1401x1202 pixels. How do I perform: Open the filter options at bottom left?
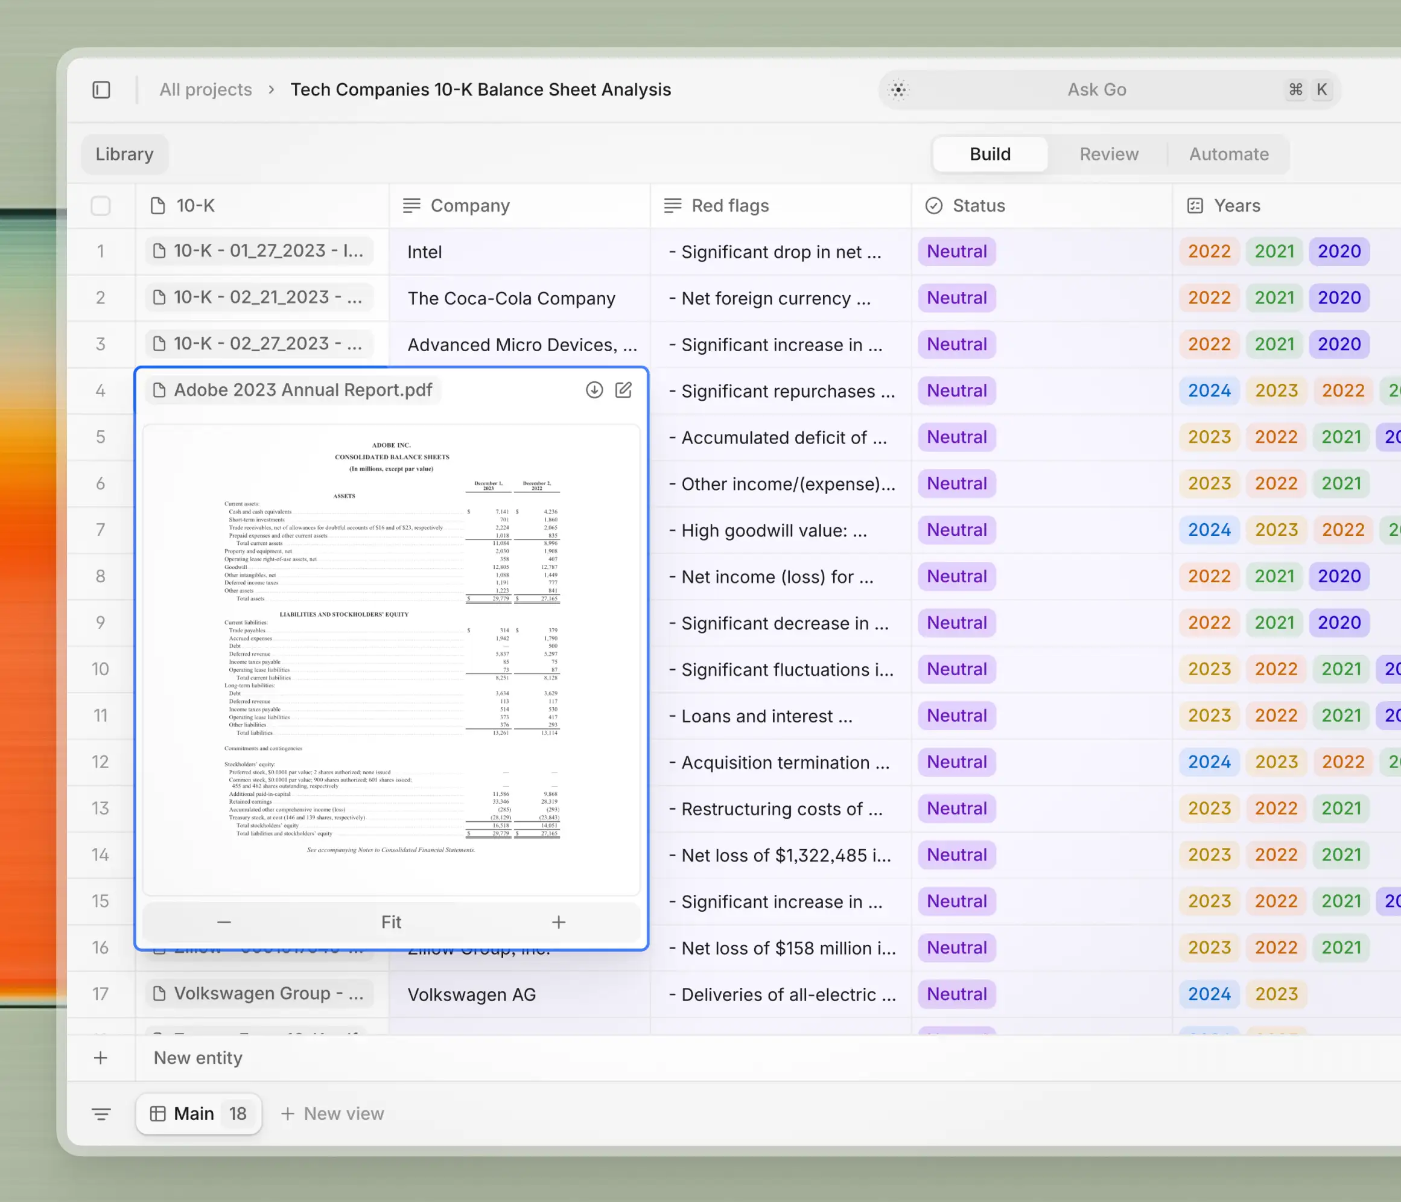pyautogui.click(x=101, y=1113)
